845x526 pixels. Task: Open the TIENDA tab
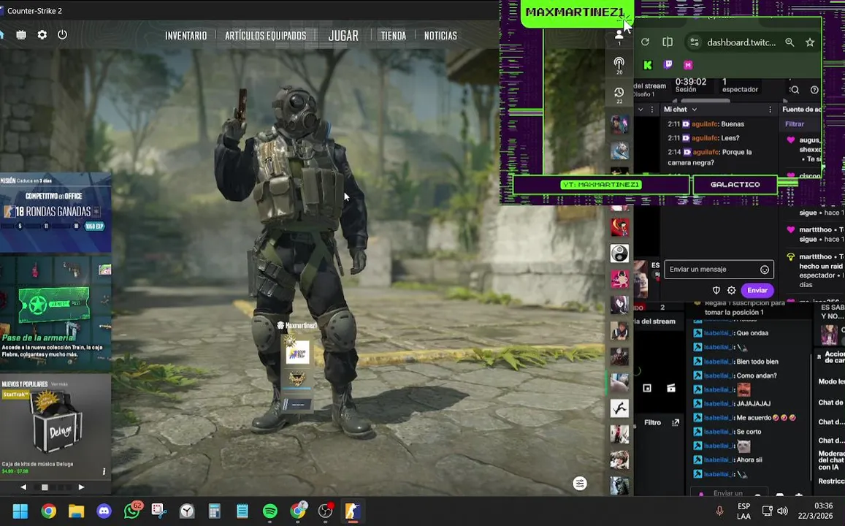(x=394, y=36)
